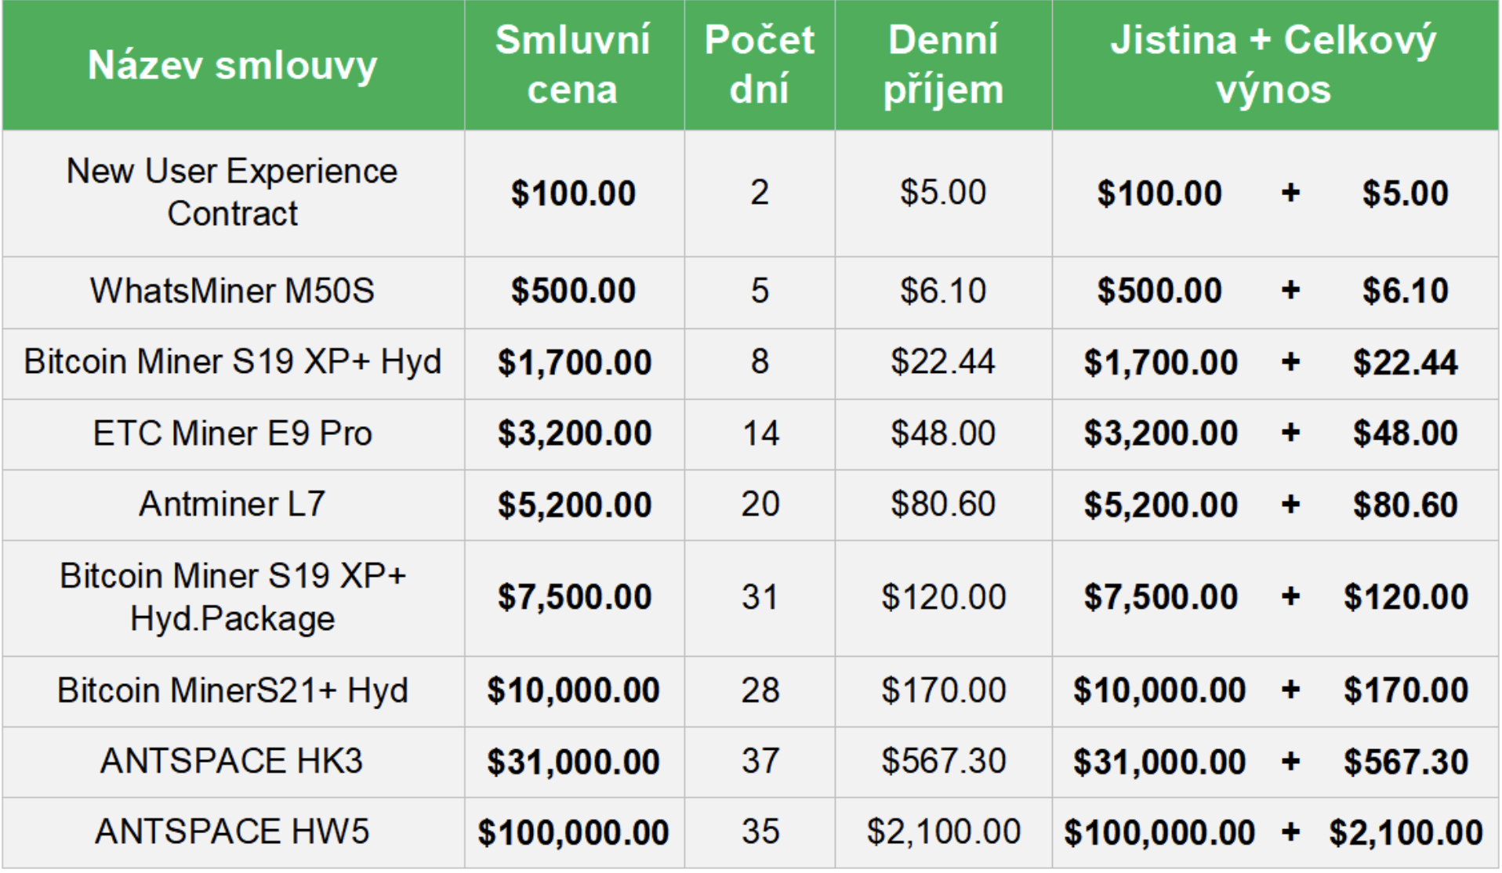Select the day count 37 for ANTSPACE HK3

[760, 761]
